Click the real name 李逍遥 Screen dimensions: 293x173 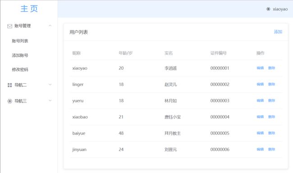pos(170,68)
